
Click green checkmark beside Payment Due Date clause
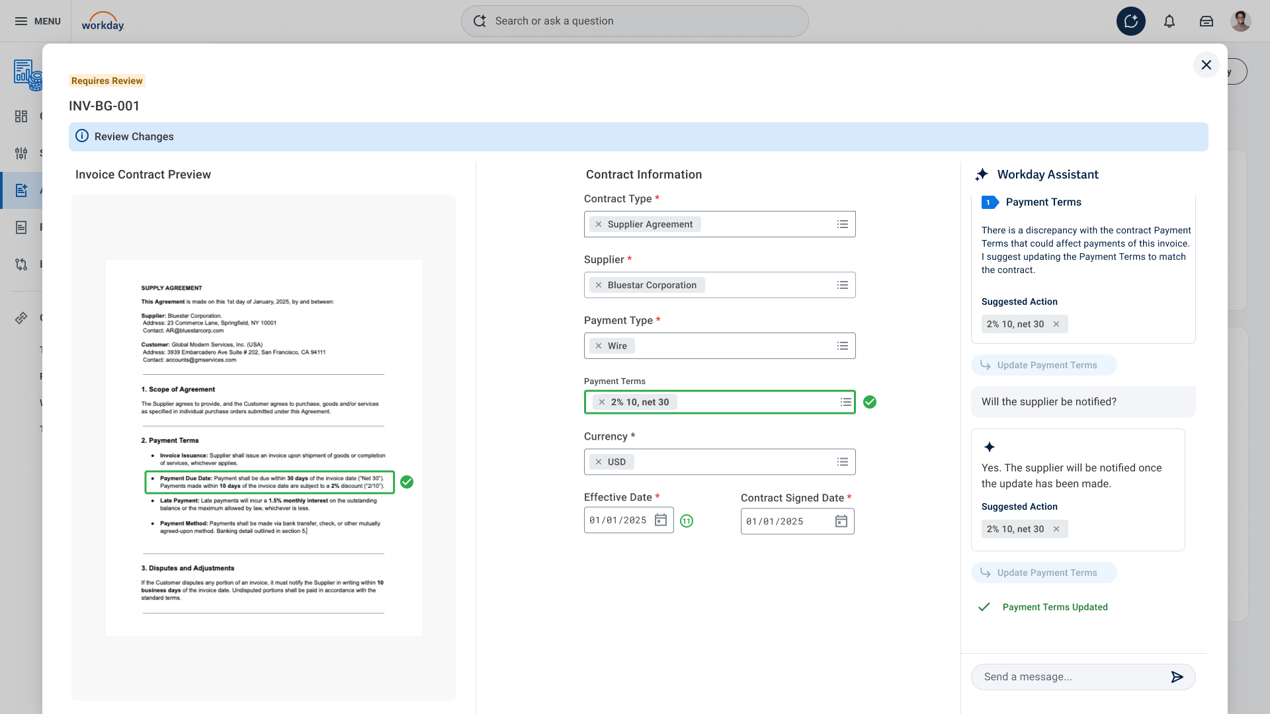click(x=407, y=482)
